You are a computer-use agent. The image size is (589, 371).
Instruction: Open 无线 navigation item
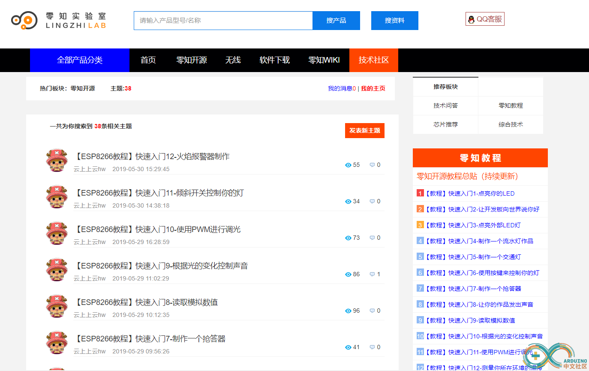pos(233,60)
